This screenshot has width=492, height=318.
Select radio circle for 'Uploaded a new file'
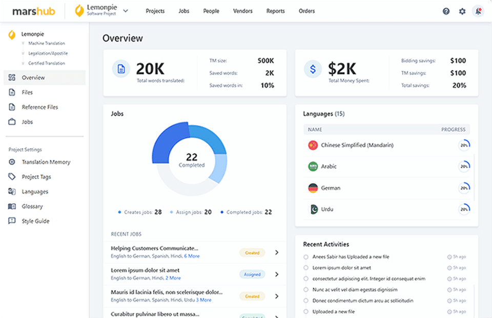click(x=305, y=312)
